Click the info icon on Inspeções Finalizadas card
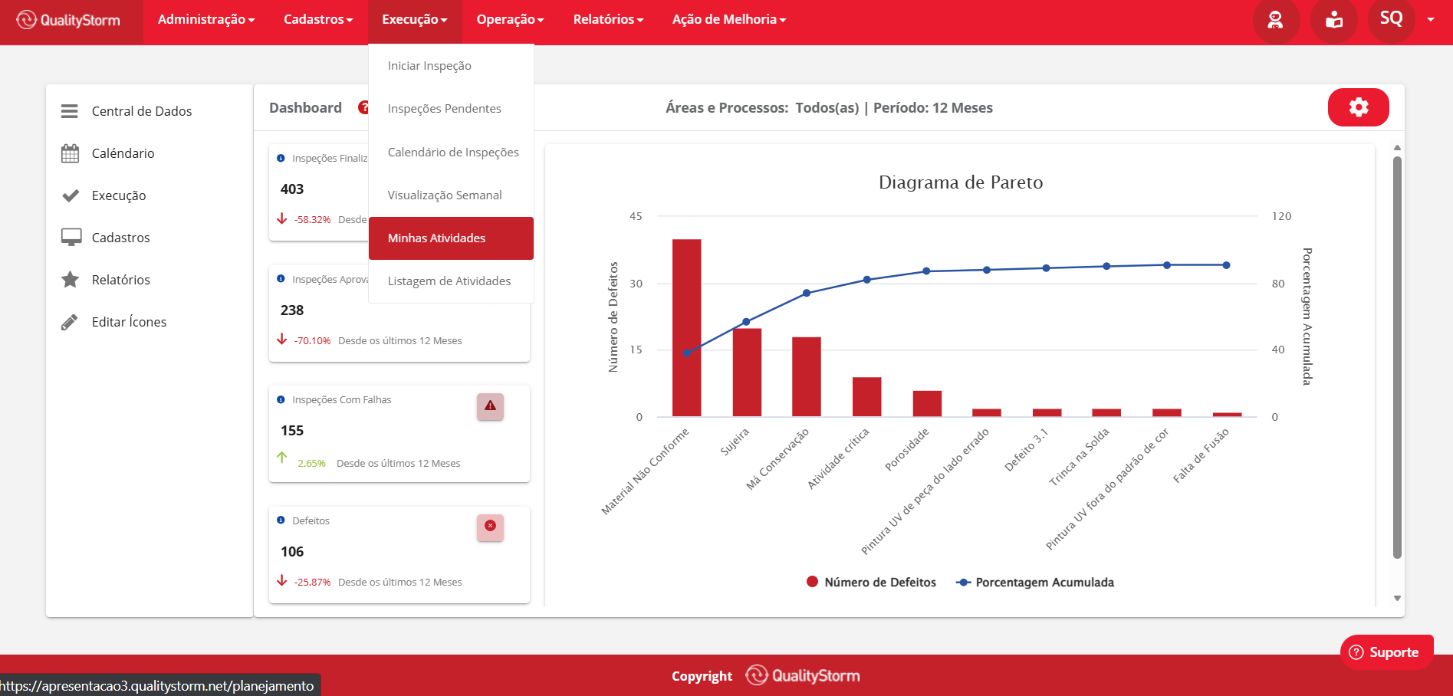Screen dimensions: 1453x696 point(281,158)
